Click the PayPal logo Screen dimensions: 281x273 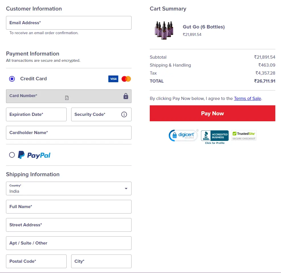[x=34, y=155]
